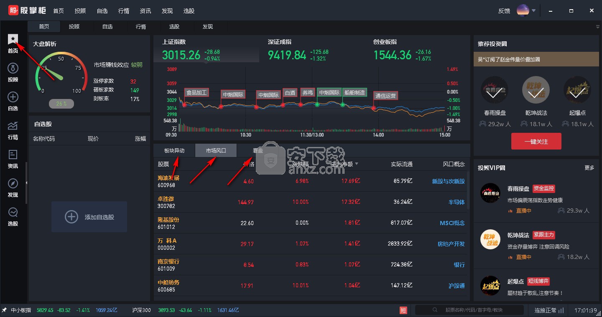Click the 通信运营 marker on index chart

[x=385, y=96]
